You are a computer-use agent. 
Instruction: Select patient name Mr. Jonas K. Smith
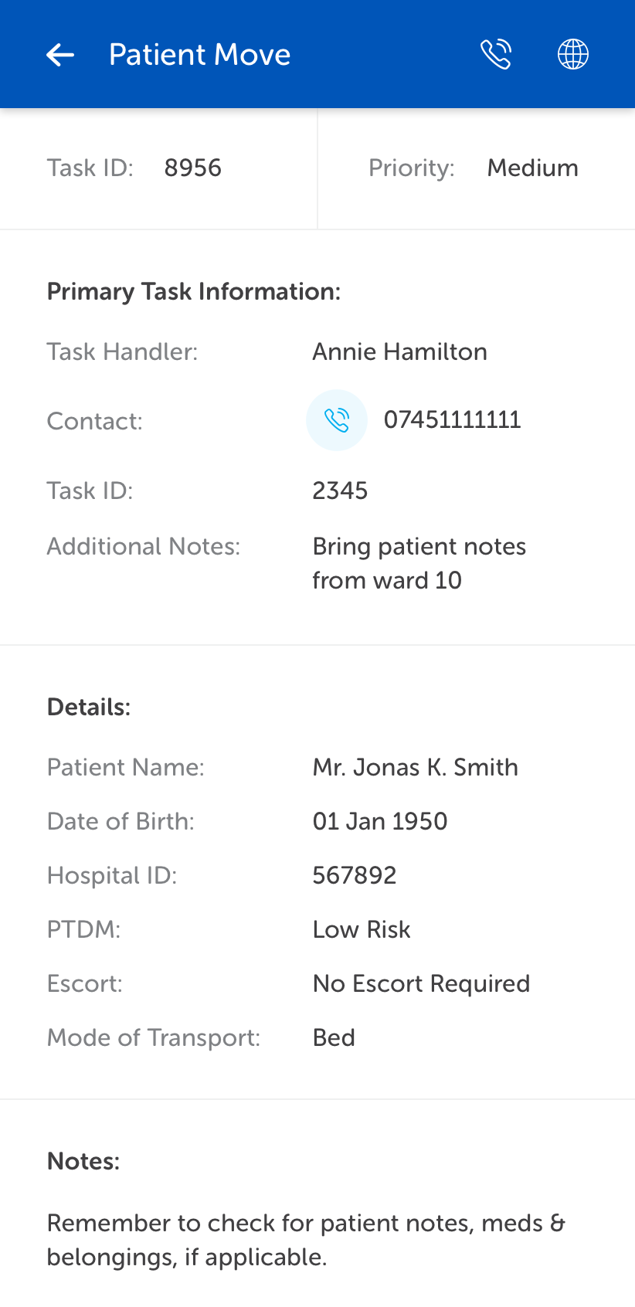[415, 767]
